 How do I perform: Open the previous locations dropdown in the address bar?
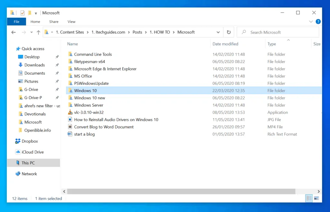[218, 32]
